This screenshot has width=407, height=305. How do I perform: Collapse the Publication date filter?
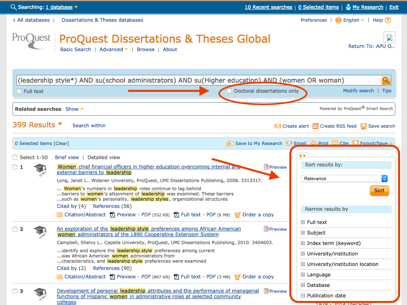303,295
